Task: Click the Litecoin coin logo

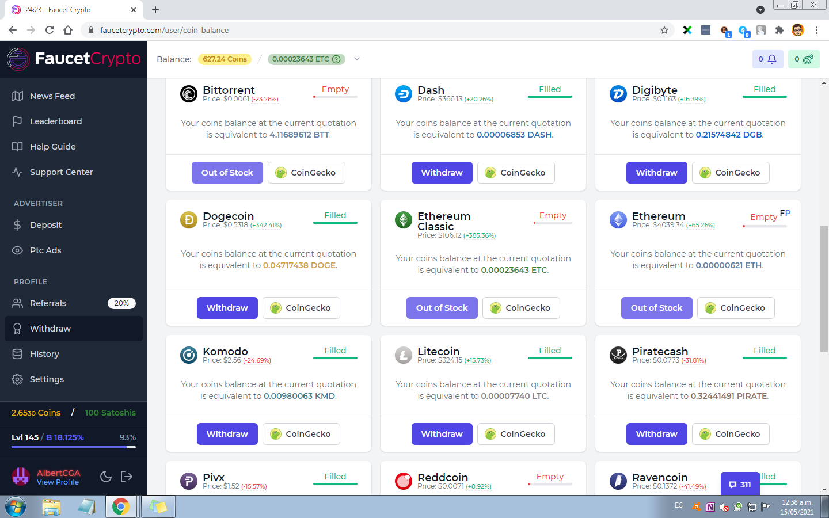Action: pos(404,355)
